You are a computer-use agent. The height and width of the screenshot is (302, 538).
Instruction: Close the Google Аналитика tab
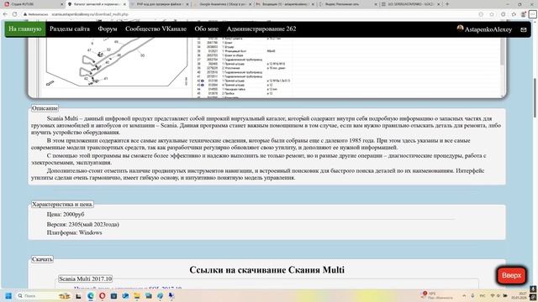click(250, 4)
